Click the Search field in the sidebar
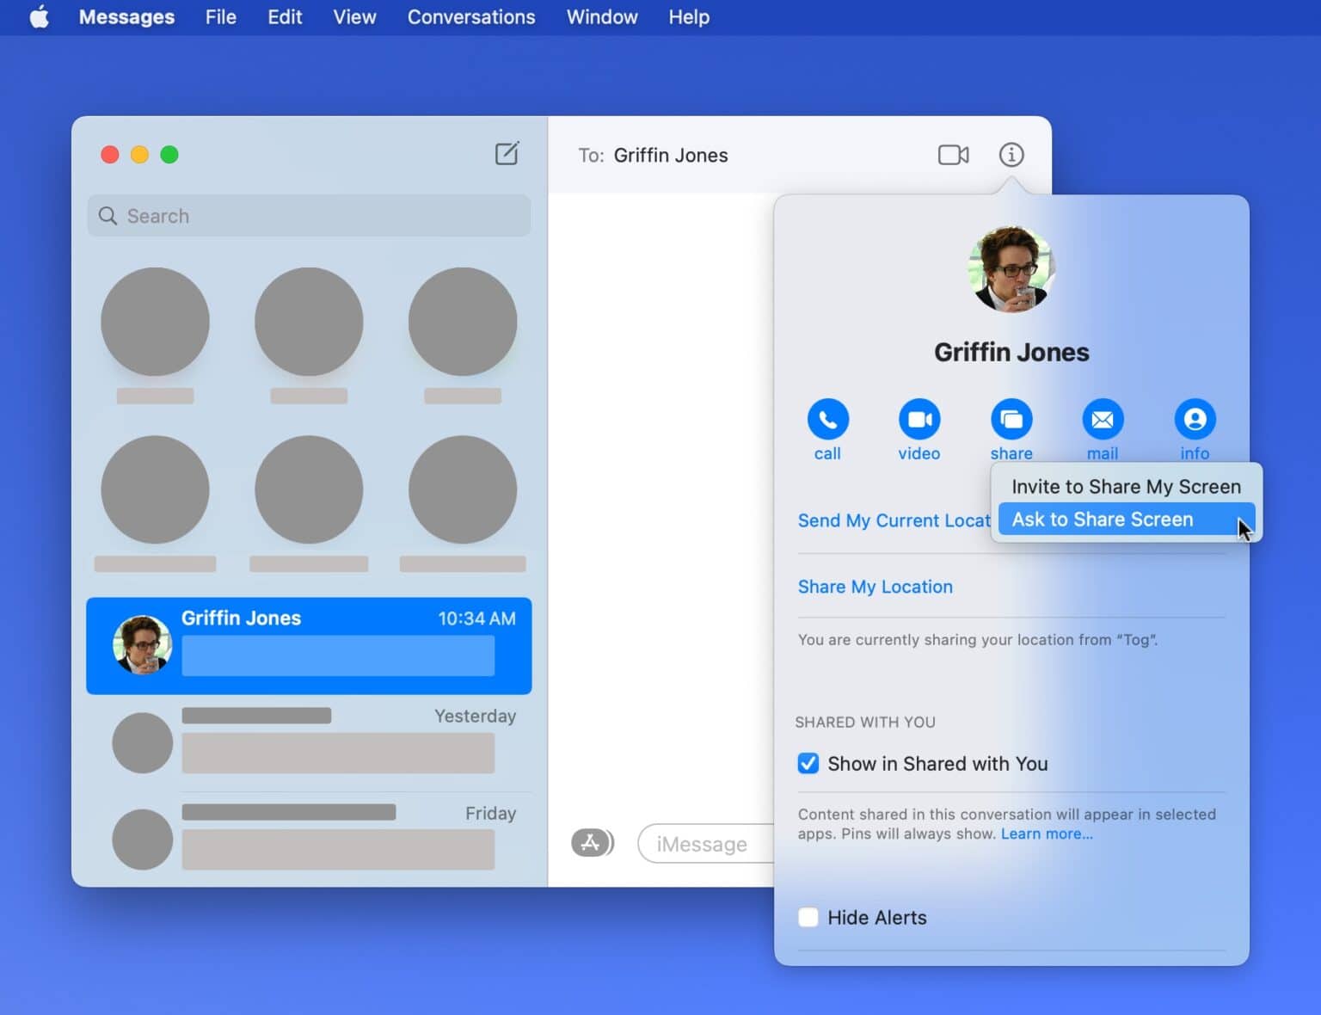 click(309, 216)
